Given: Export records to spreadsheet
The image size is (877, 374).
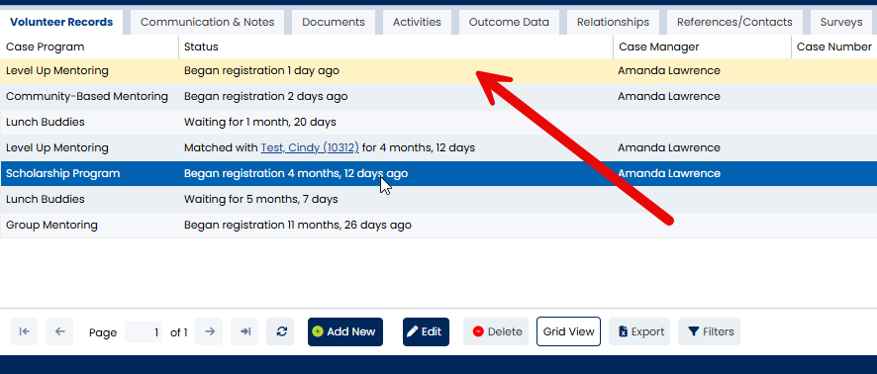Looking at the screenshot, I should 639,331.
